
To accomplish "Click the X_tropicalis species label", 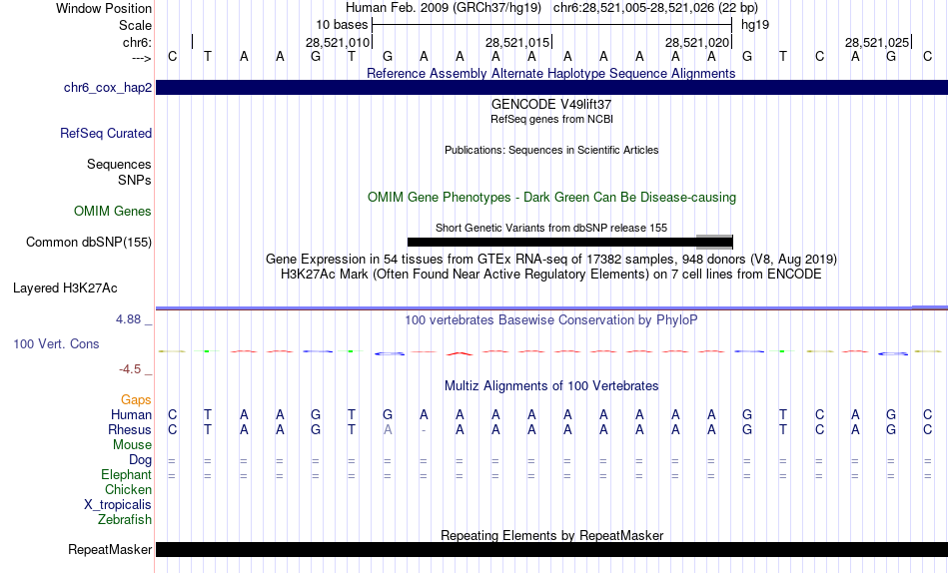I will click(x=118, y=505).
